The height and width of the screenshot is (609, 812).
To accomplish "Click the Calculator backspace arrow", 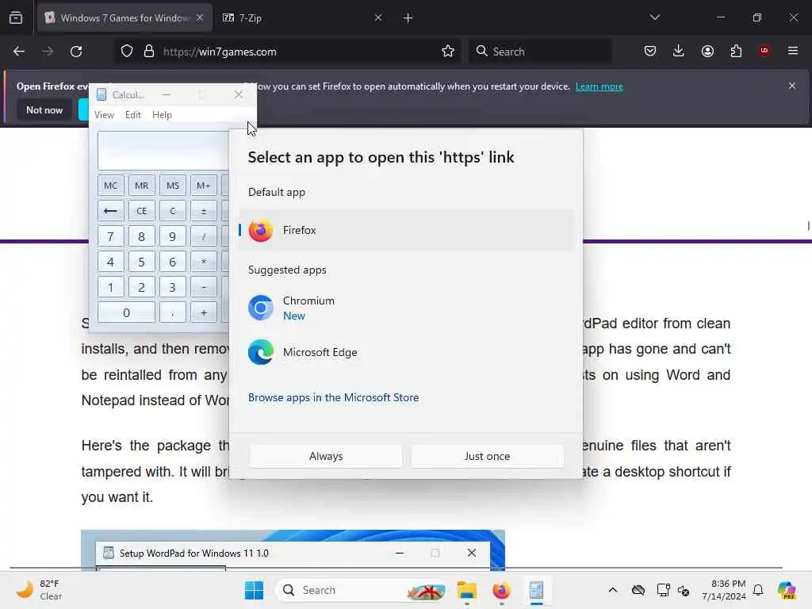I will tap(111, 211).
